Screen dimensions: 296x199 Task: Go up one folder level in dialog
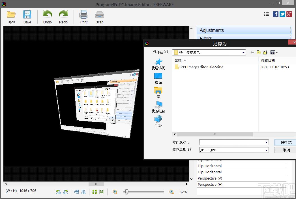pos(259,52)
